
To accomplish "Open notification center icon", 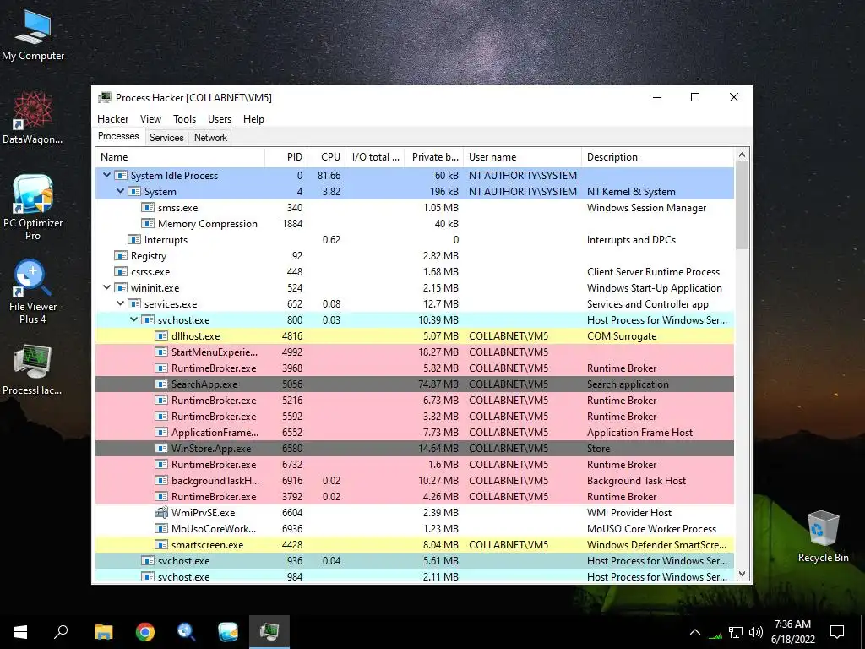I will [837, 632].
